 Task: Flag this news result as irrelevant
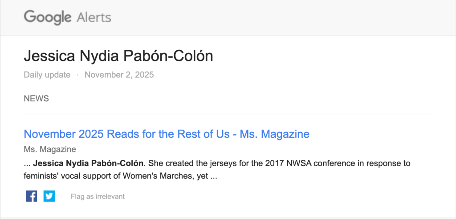pyautogui.click(x=98, y=196)
